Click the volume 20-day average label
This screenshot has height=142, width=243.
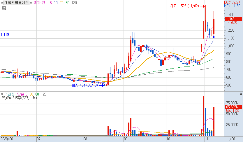(31, 94)
